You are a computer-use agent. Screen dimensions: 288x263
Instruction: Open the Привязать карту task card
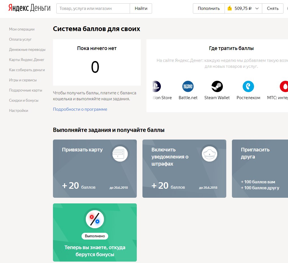(x=95, y=169)
